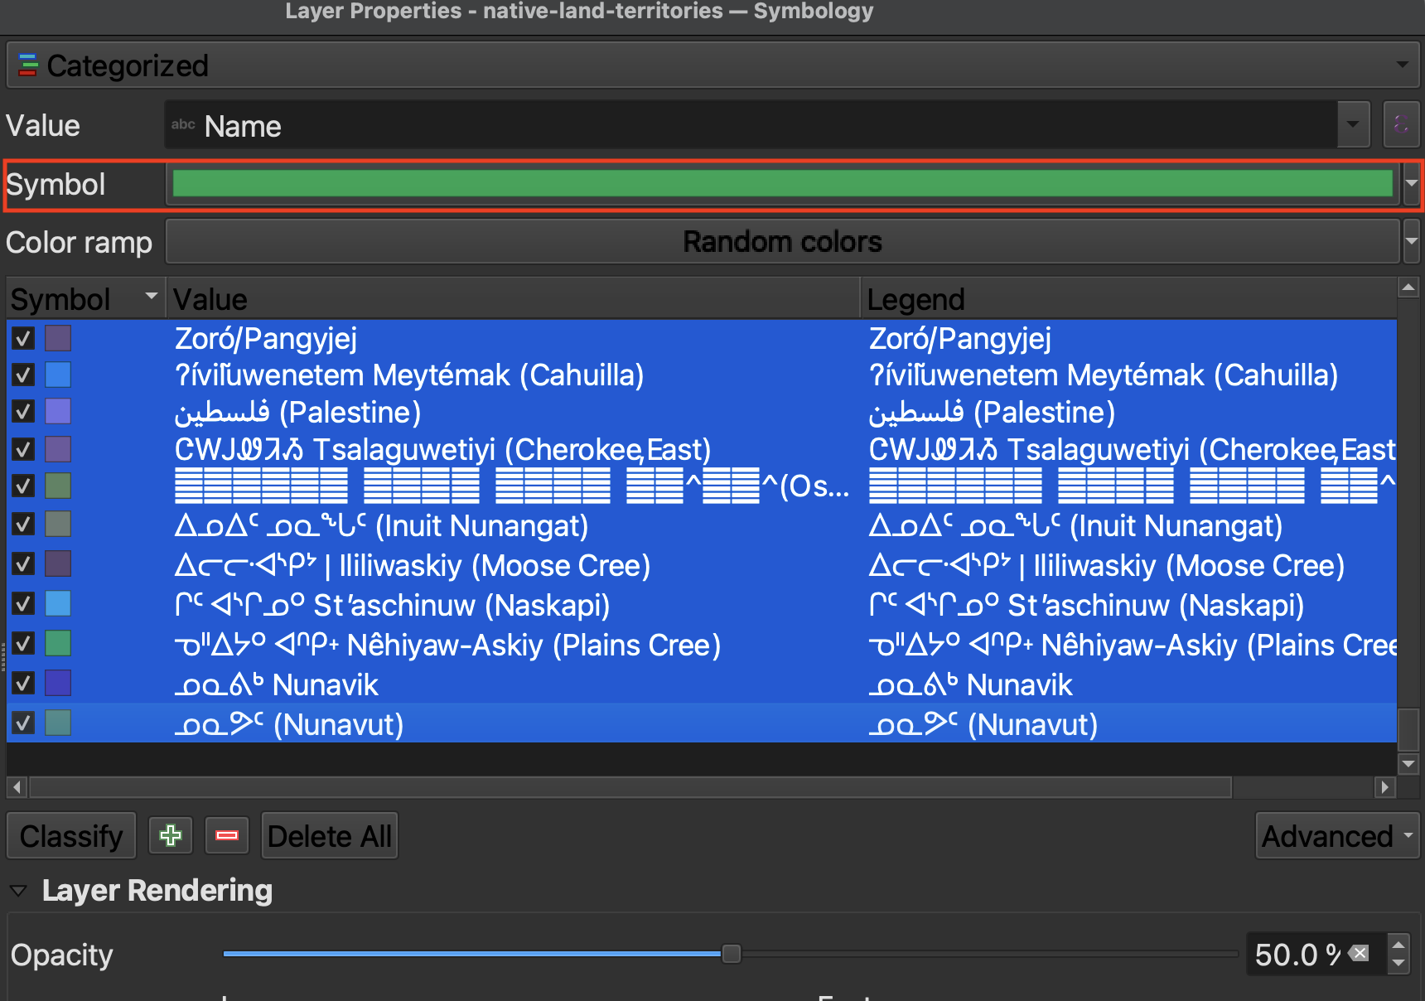Click the green plus add category icon

[x=171, y=835]
